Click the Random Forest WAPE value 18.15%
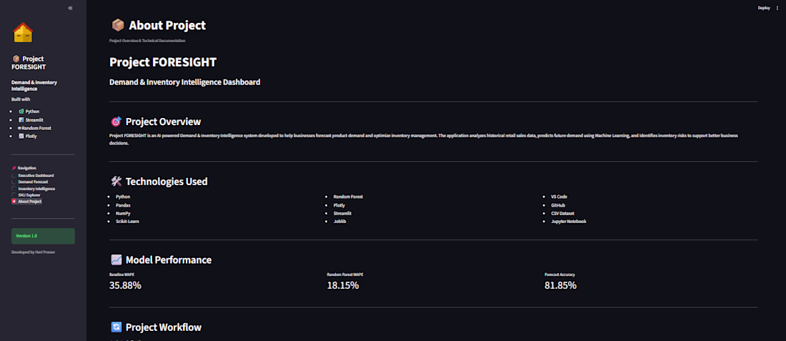786x341 pixels. tap(343, 285)
